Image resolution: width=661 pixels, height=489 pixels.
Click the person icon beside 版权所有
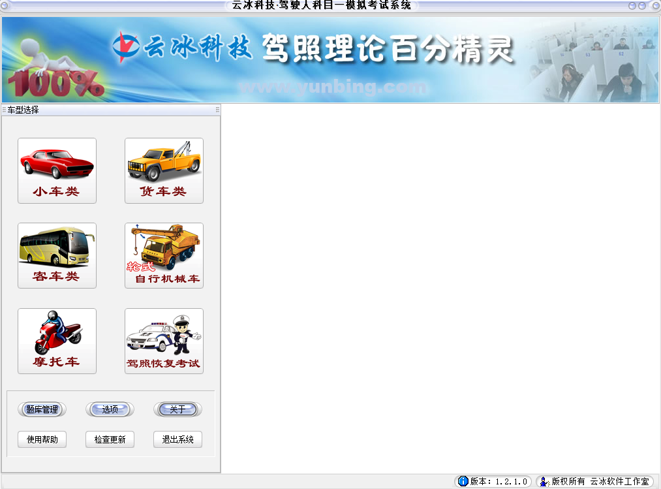click(545, 481)
